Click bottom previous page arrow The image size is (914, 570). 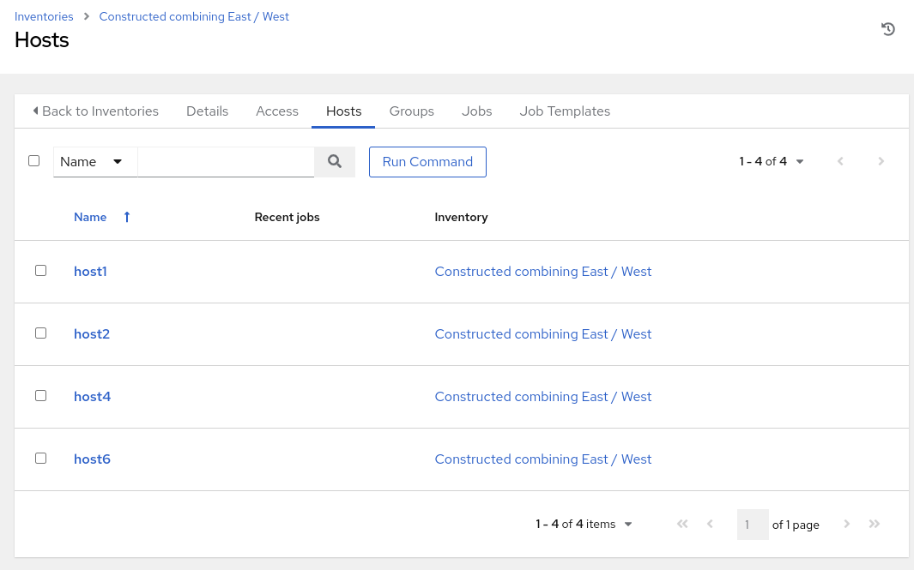[710, 525]
